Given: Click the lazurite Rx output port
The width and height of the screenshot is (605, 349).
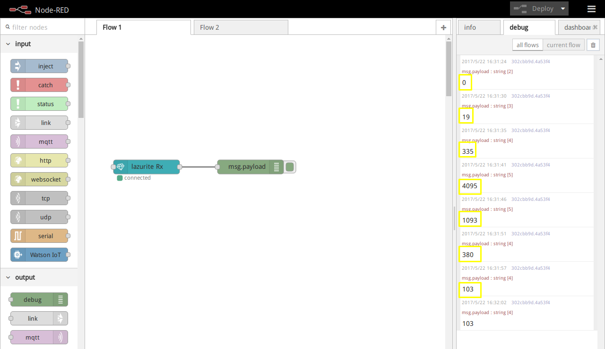Looking at the screenshot, I should 179,166.
